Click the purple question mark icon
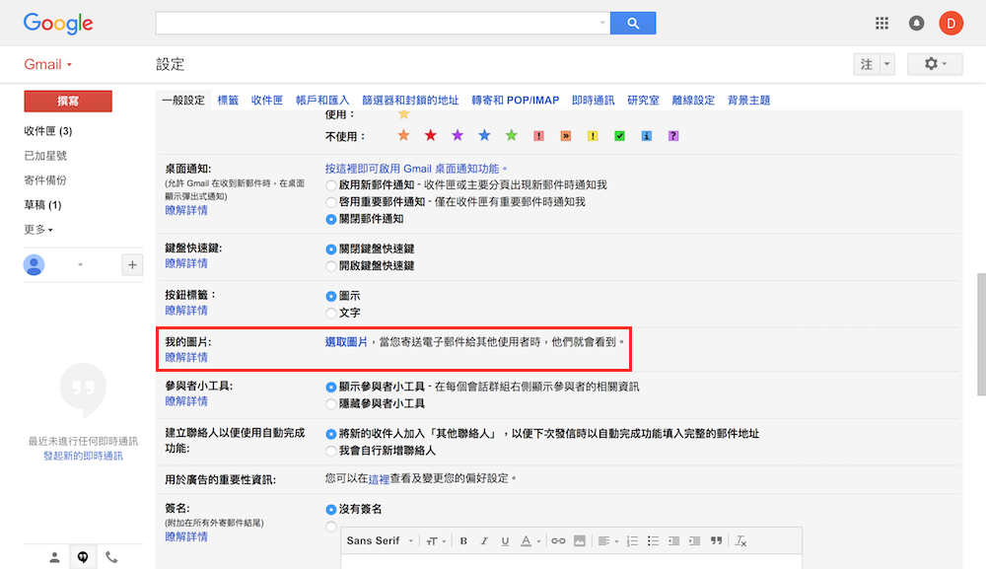This screenshot has height=569, width=986. coord(673,136)
